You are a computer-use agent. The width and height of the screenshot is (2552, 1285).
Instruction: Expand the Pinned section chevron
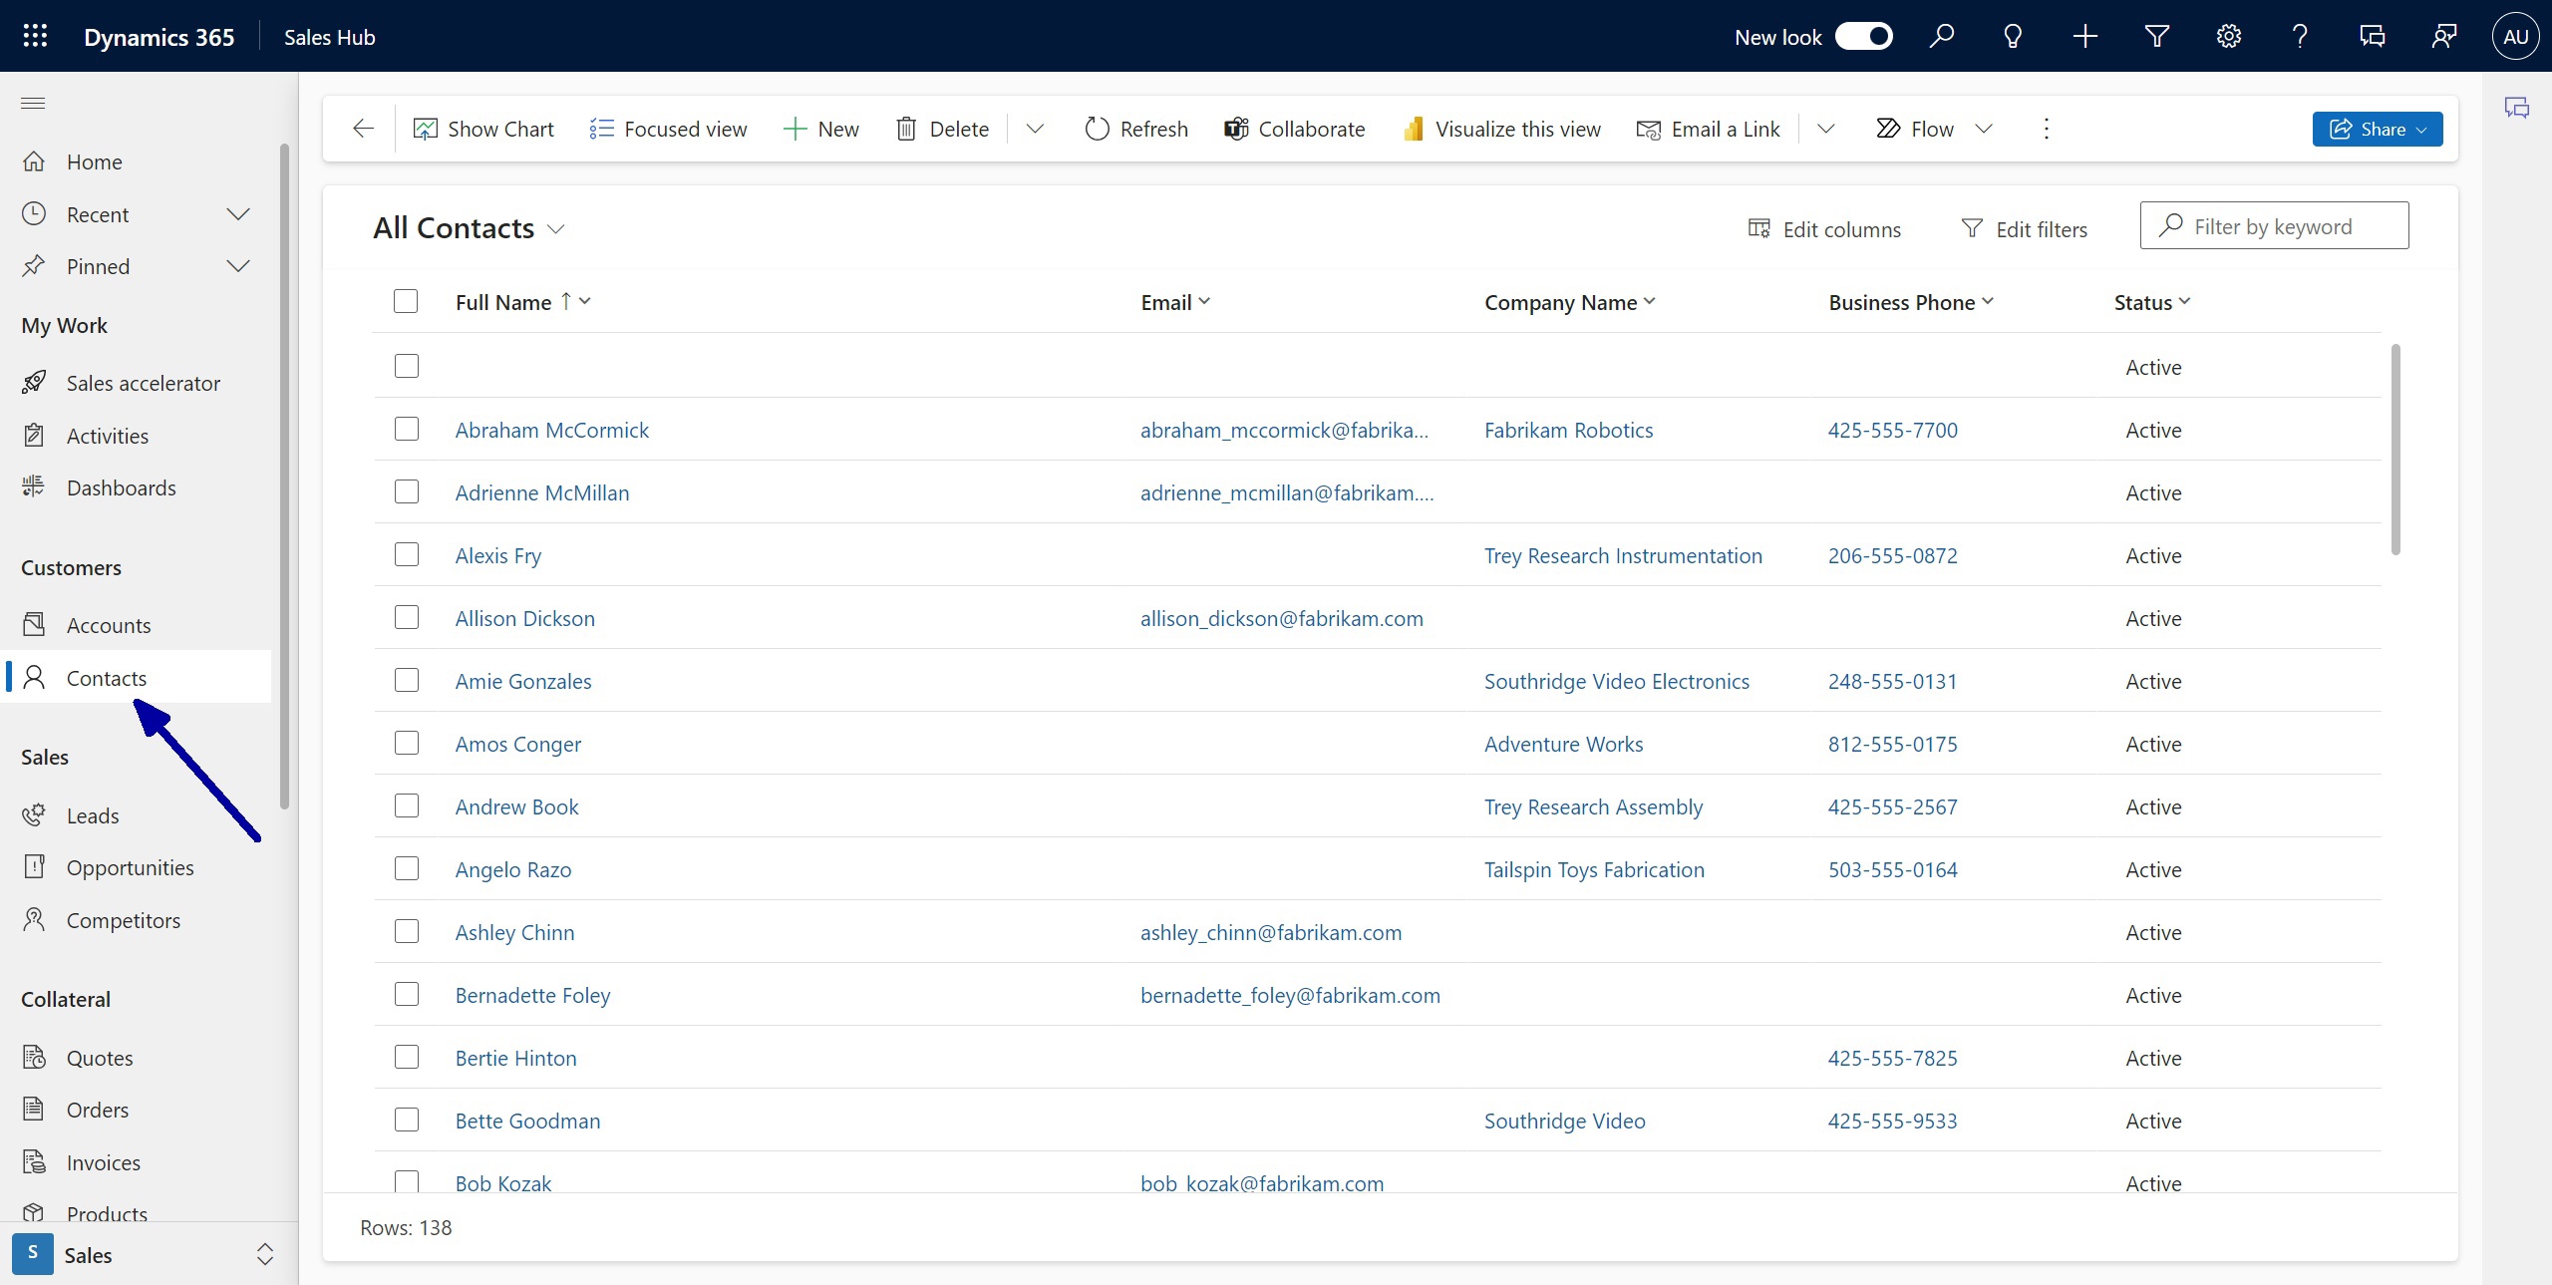click(x=238, y=266)
